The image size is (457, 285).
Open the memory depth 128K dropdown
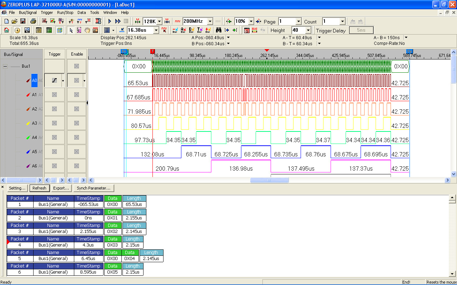coord(159,21)
